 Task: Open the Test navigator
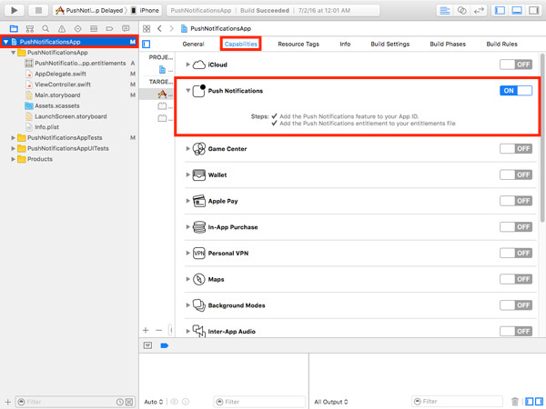click(77, 28)
